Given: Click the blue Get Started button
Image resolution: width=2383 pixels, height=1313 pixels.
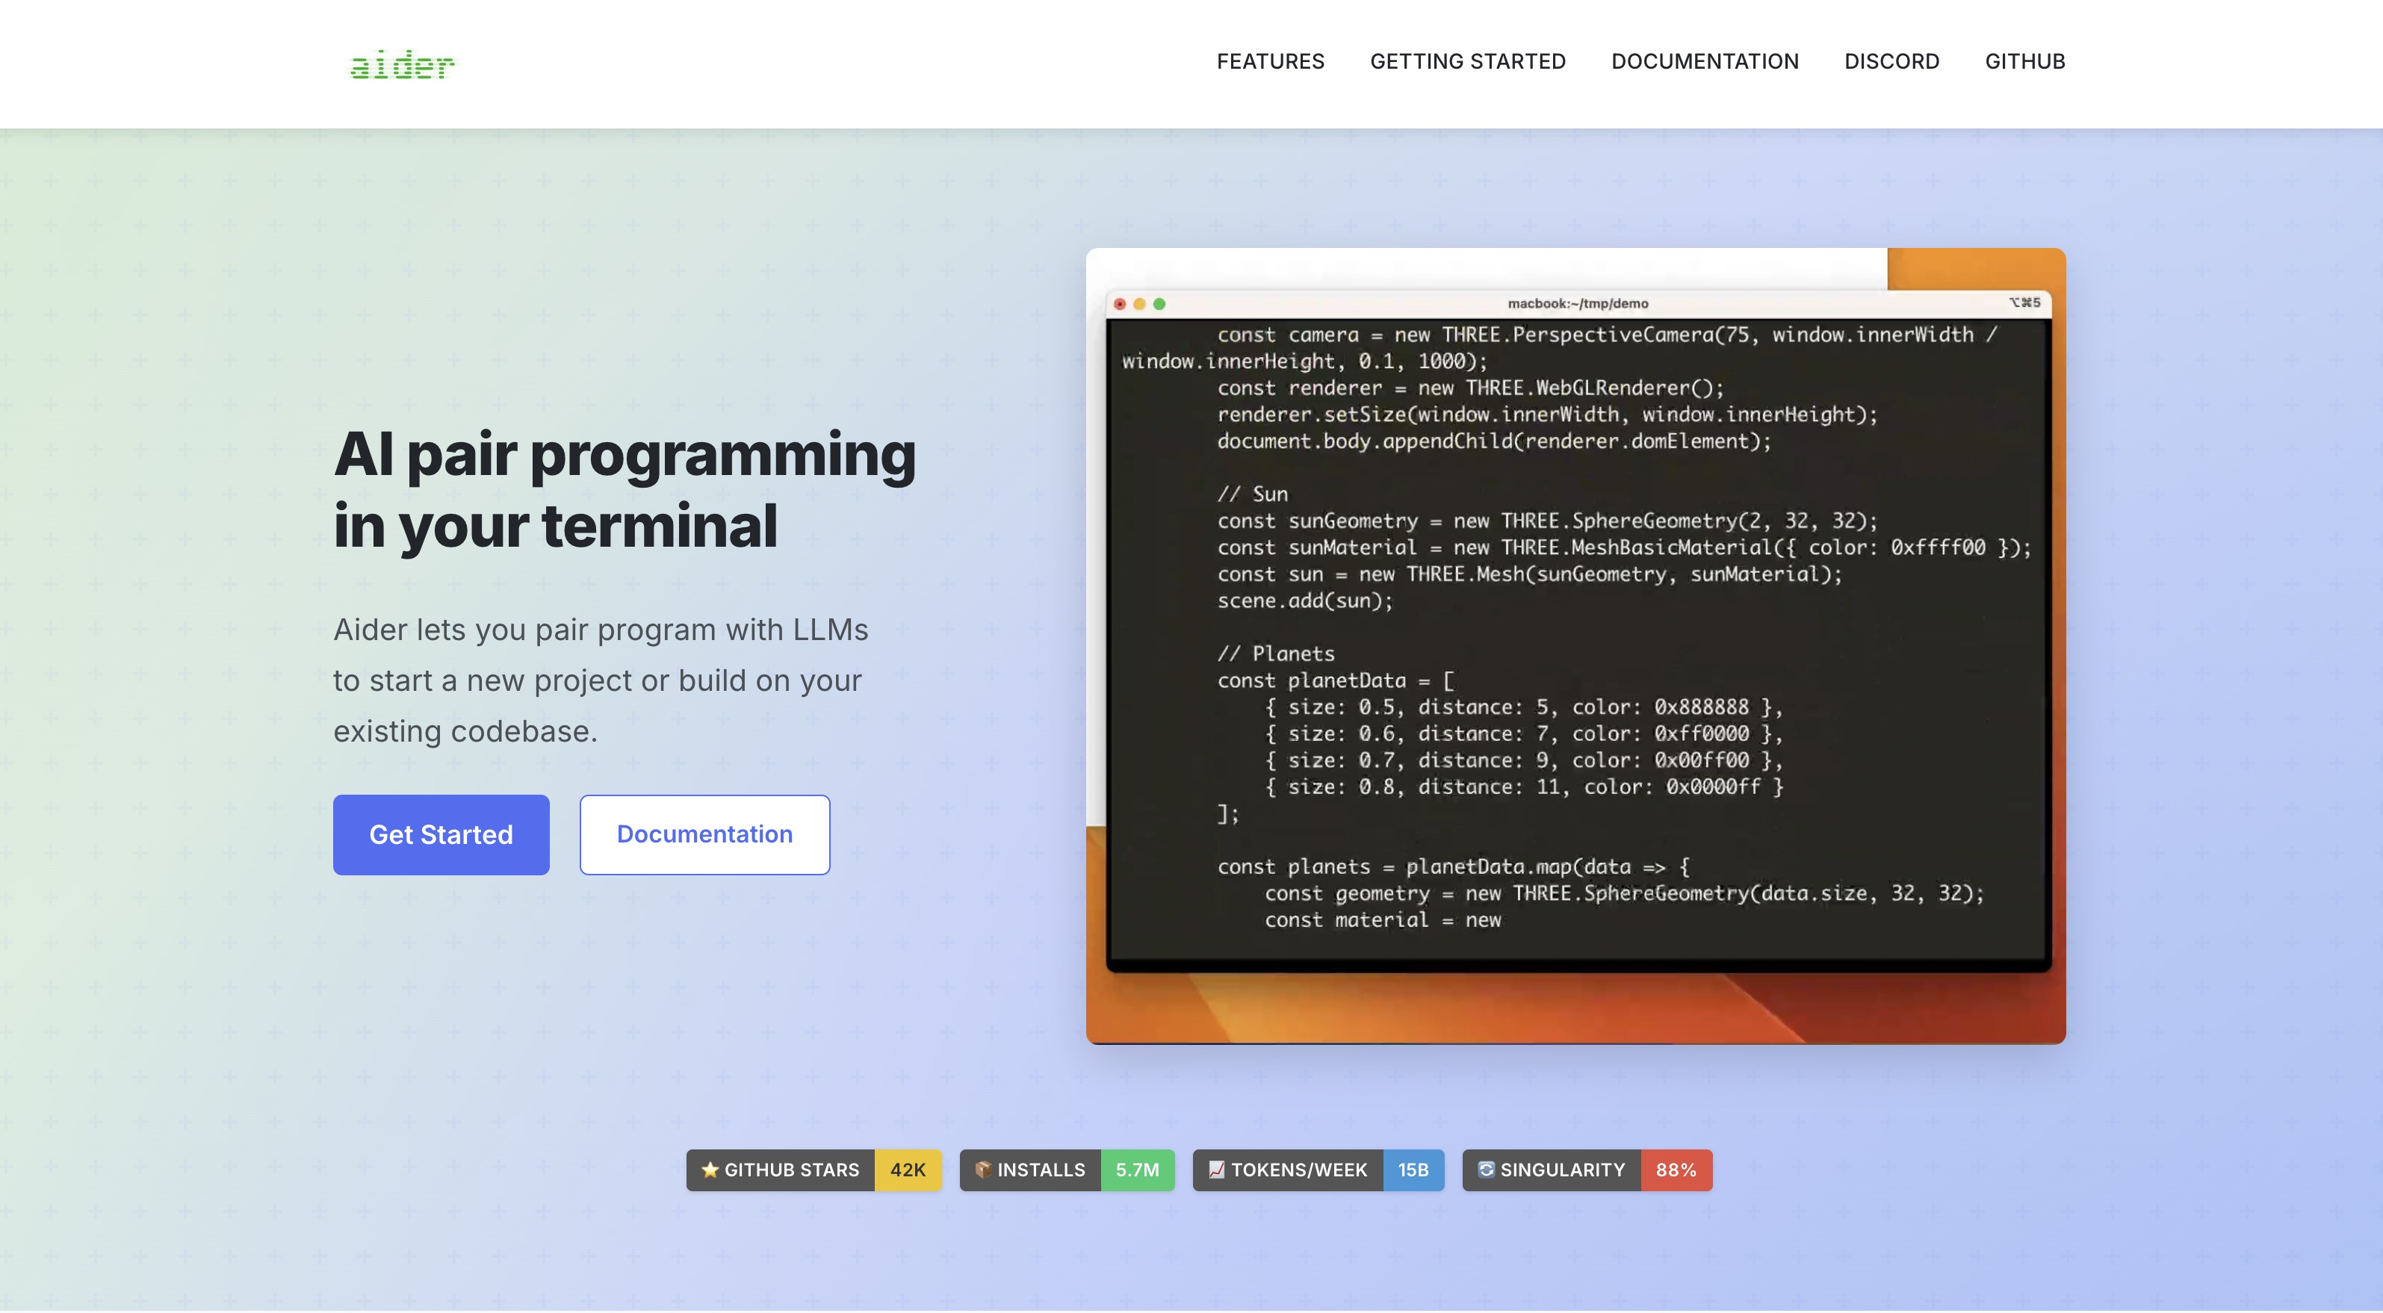Looking at the screenshot, I should (x=441, y=834).
